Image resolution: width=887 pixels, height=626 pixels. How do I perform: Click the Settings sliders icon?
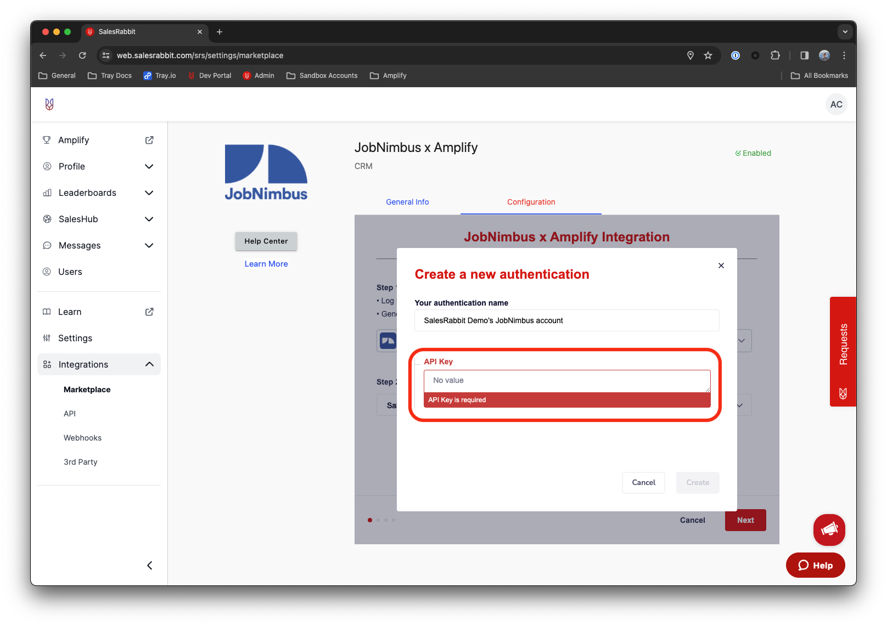click(47, 338)
